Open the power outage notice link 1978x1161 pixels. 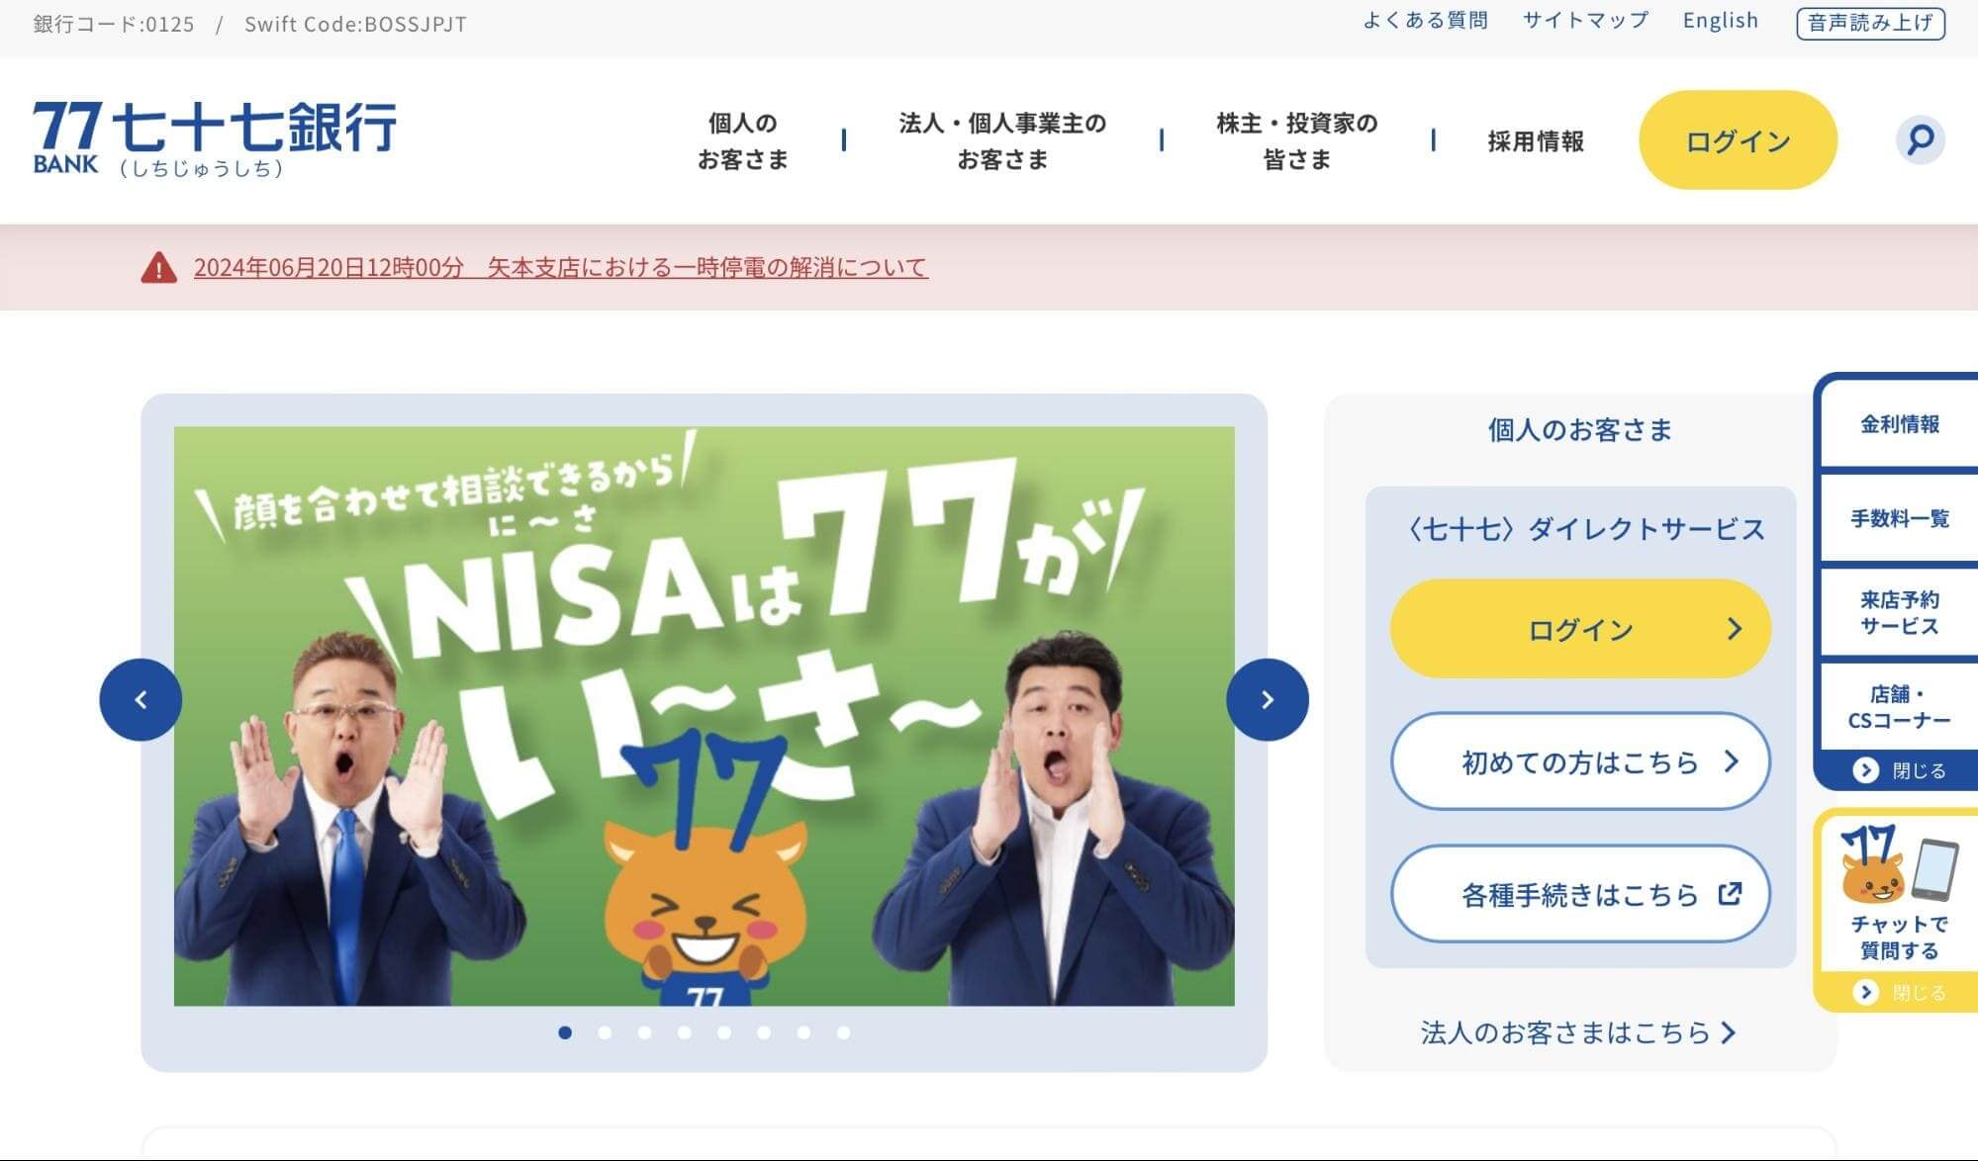click(560, 267)
